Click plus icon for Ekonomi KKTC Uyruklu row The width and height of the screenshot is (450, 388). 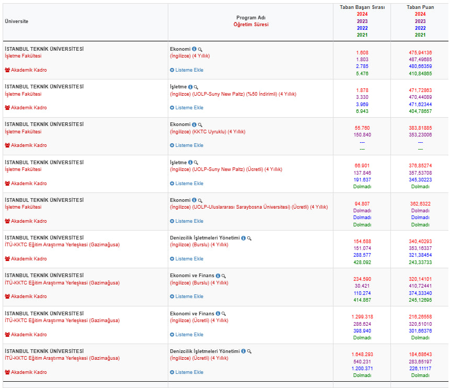172,145
